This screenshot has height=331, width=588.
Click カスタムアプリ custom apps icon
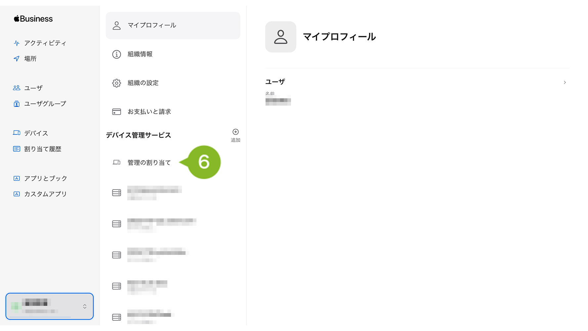[x=17, y=194]
